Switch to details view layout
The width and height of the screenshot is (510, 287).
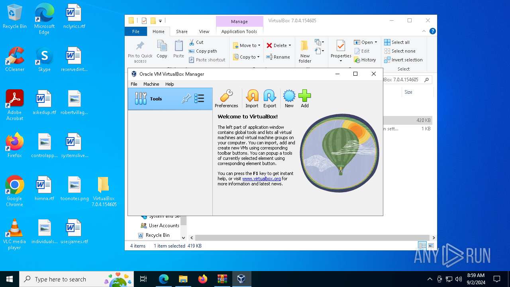tap(422, 246)
